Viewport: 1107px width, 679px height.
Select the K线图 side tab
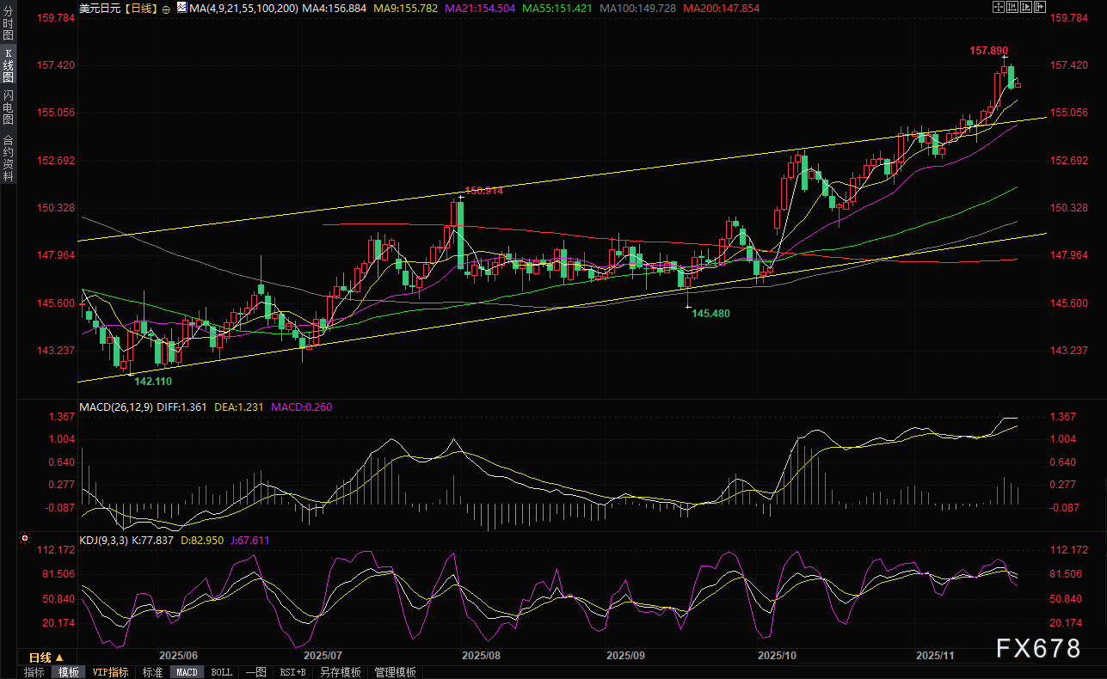8,64
